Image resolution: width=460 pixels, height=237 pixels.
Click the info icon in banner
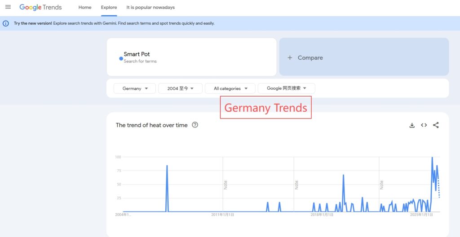point(6,23)
